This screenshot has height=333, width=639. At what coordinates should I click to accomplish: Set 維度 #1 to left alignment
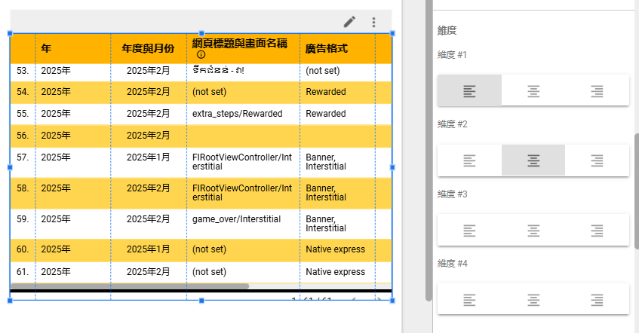(x=469, y=91)
